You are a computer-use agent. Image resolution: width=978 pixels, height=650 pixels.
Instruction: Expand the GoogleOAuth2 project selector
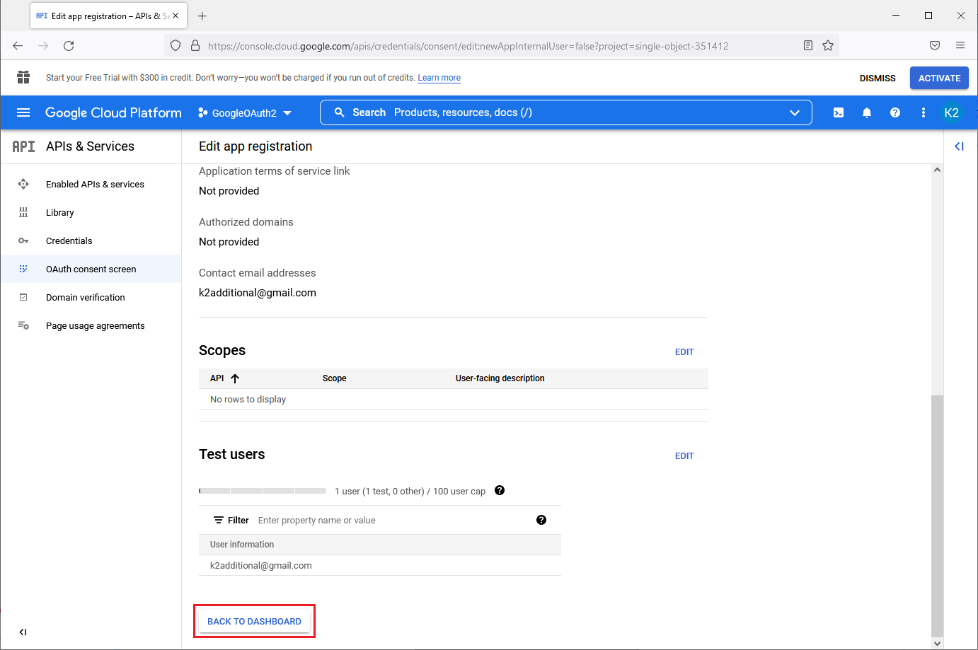(245, 113)
